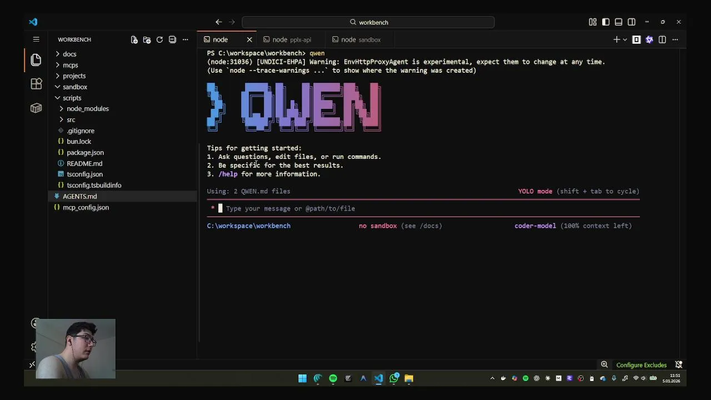Expand the node_modules folder
The width and height of the screenshot is (711, 400).
click(x=88, y=108)
